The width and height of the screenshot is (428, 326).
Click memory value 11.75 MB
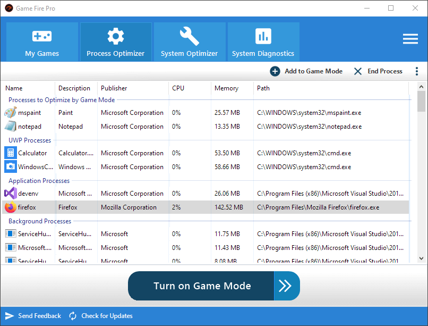(227, 234)
